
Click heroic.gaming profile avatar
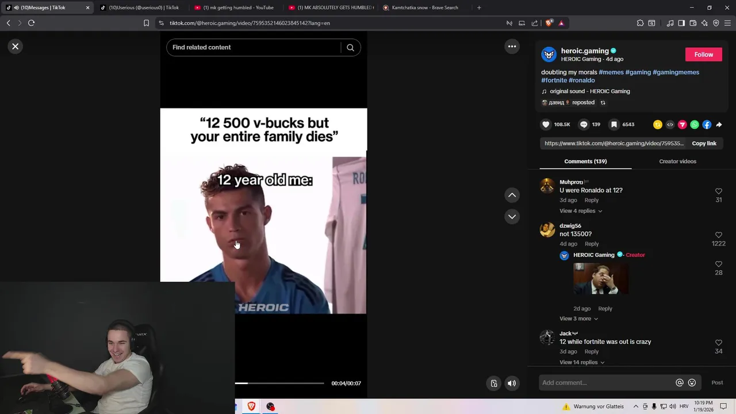549,55
